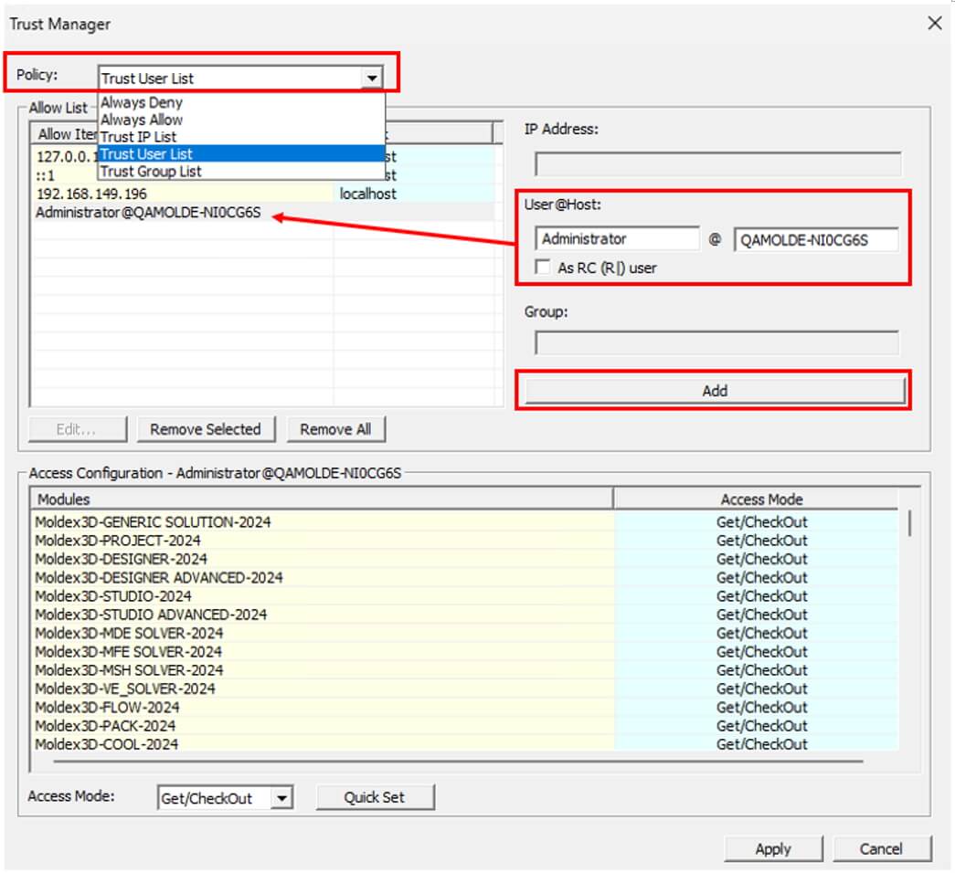Screen dimensions: 955x873
Task: Click the Edit... button
Action: (77, 429)
